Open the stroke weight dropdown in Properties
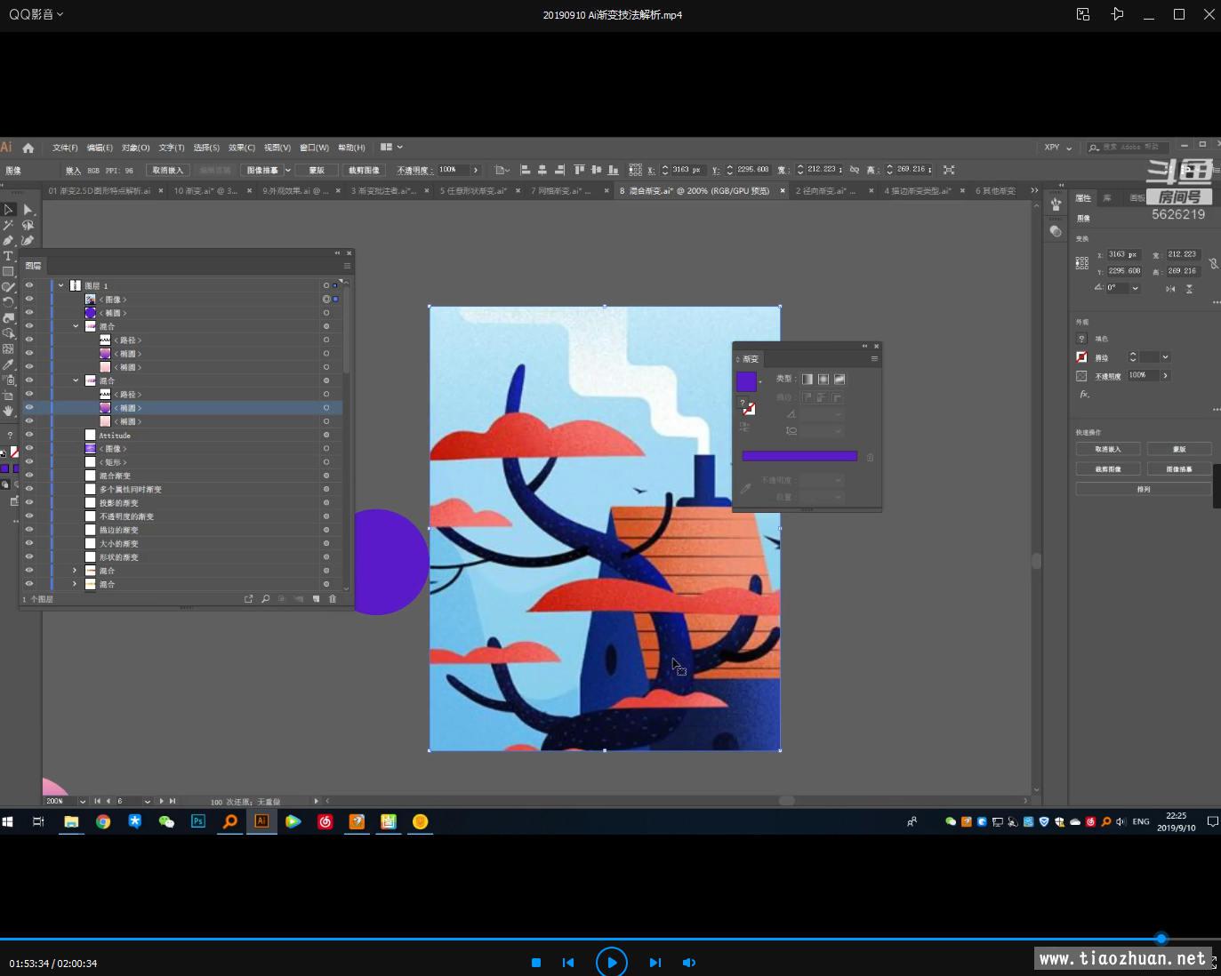 pyautogui.click(x=1165, y=357)
